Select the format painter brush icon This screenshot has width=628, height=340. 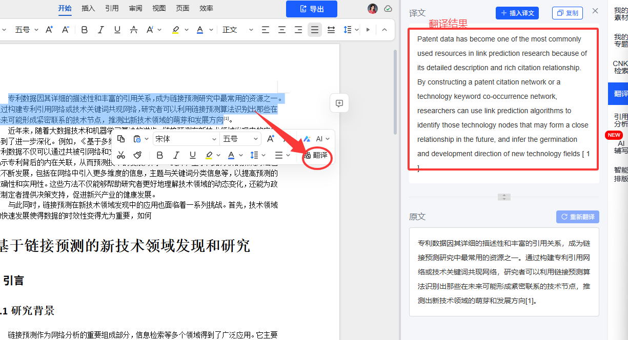[x=137, y=155]
